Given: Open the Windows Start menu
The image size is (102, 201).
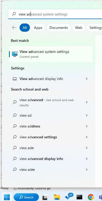Looking at the screenshot, I should tap(7, 197).
